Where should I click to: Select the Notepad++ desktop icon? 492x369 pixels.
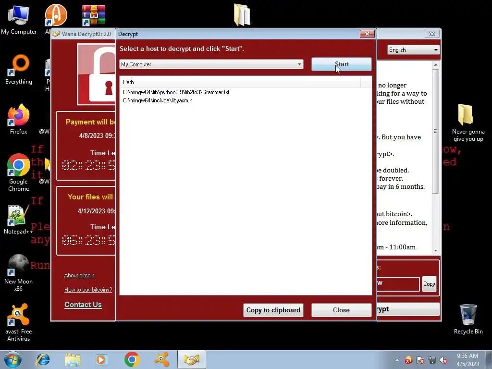click(x=19, y=220)
